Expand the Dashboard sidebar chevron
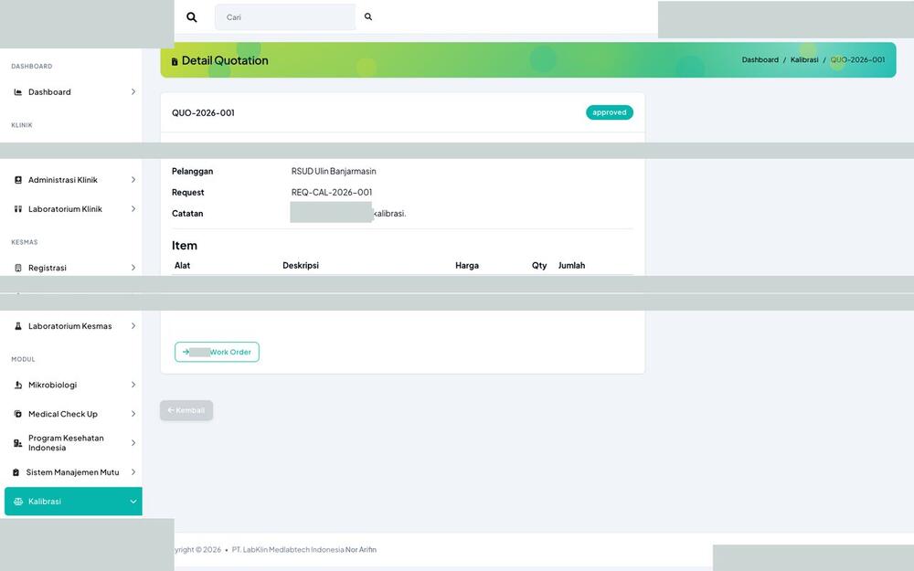 pos(133,92)
